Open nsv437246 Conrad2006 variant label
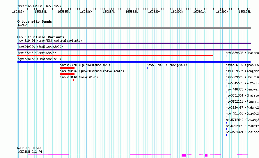Image resolution: width=259 pixels, height=158 pixels. point(37,53)
